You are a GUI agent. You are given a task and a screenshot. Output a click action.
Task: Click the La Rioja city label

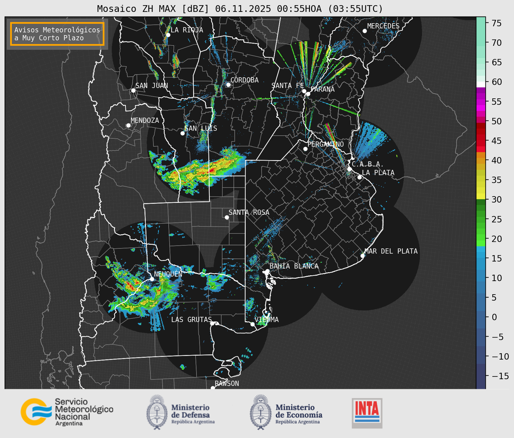point(186,30)
